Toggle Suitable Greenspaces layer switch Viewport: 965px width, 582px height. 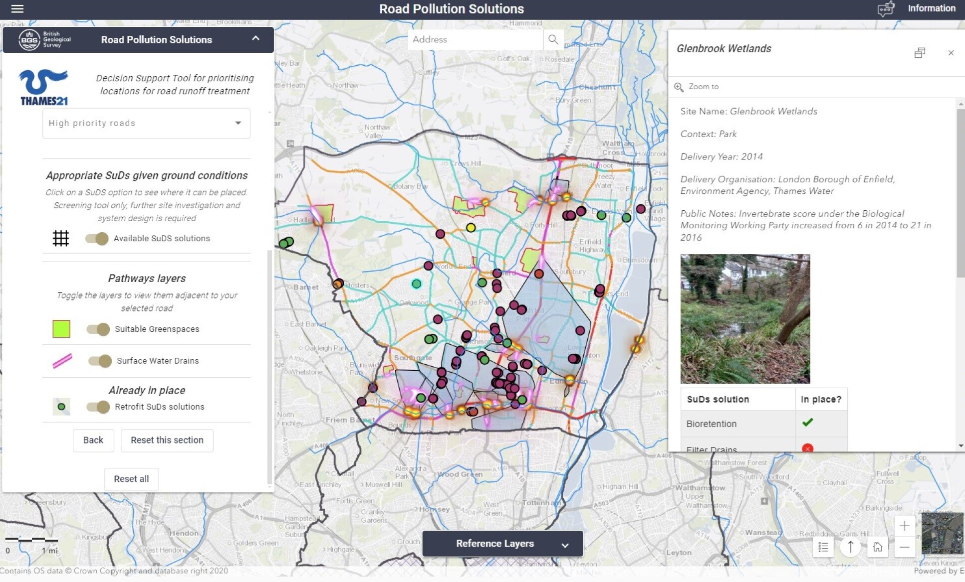click(x=98, y=329)
